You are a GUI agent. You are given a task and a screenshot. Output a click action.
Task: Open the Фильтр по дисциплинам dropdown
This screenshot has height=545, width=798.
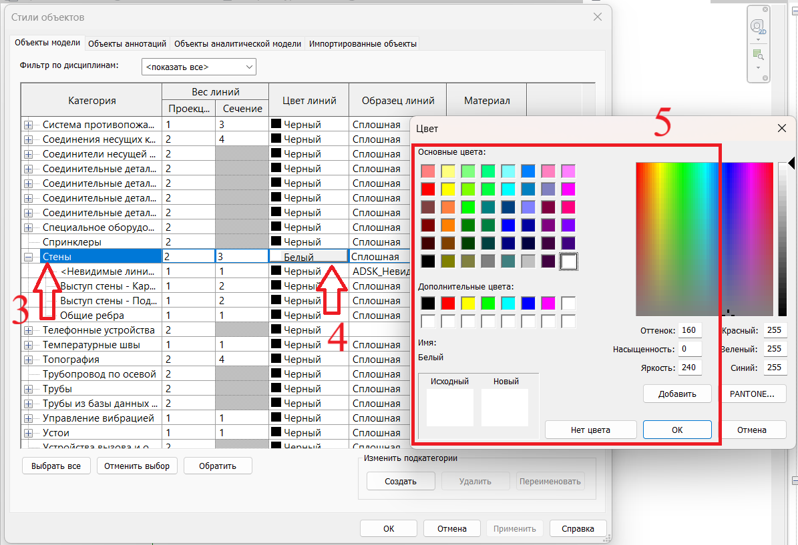coord(198,67)
